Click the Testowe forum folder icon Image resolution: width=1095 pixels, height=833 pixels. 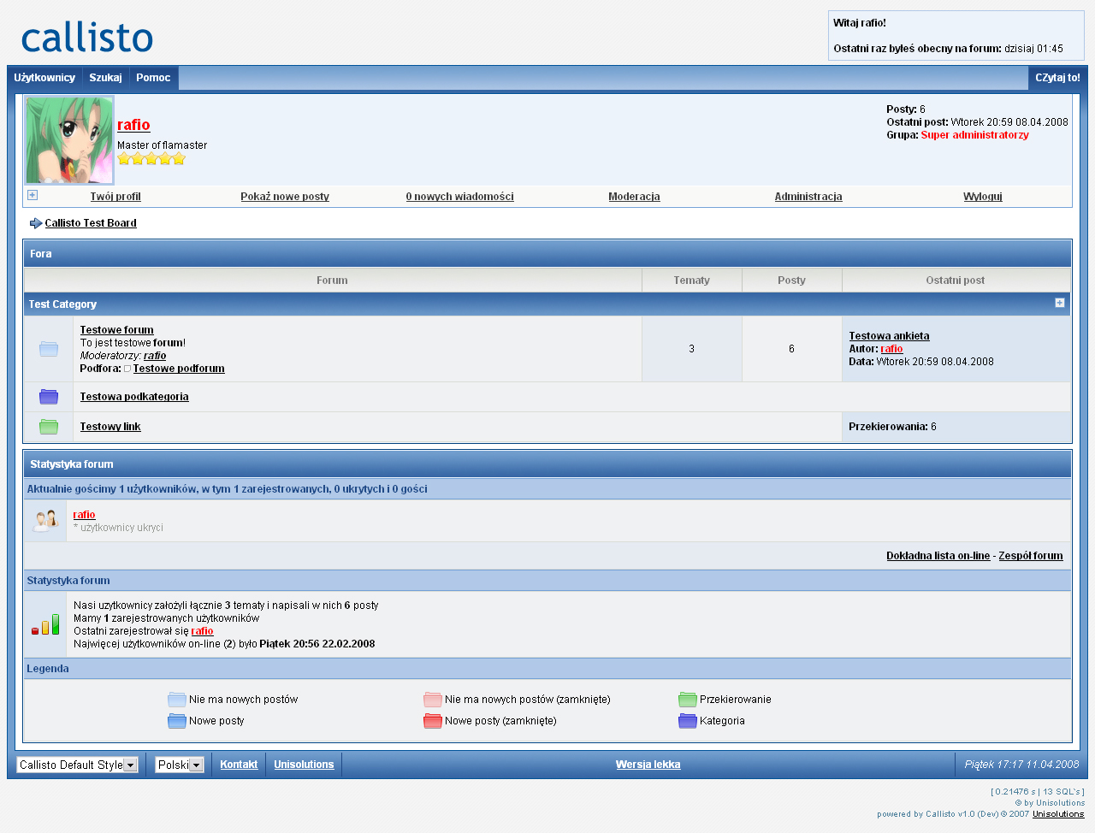click(49, 349)
